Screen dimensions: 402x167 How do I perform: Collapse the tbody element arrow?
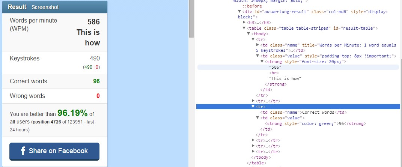(248, 34)
